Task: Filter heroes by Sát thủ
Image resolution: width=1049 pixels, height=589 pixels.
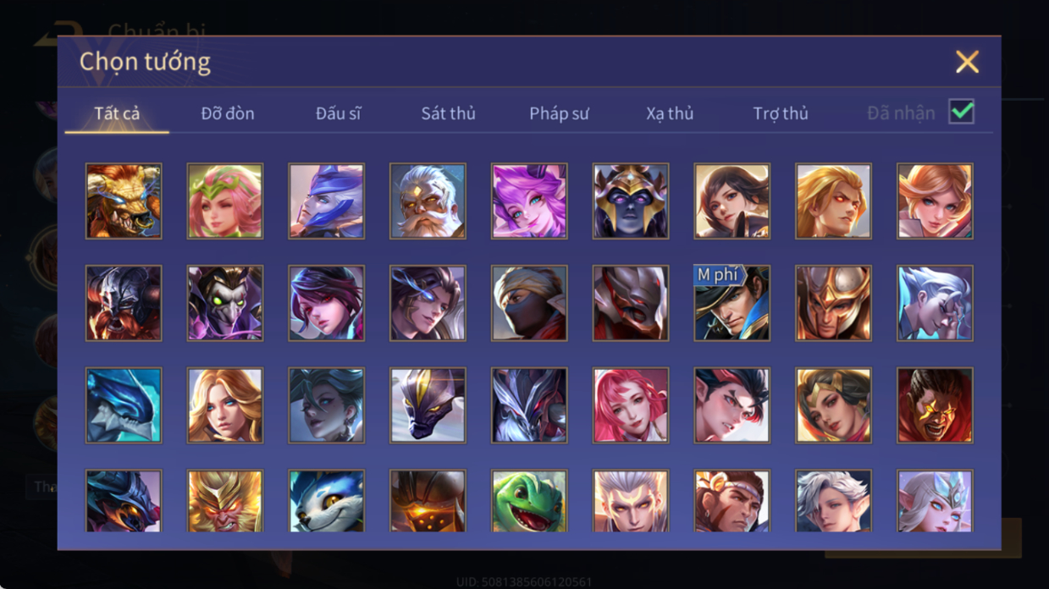Action: click(x=448, y=113)
